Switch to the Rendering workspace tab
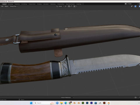The image size is (140, 105). 53,4
